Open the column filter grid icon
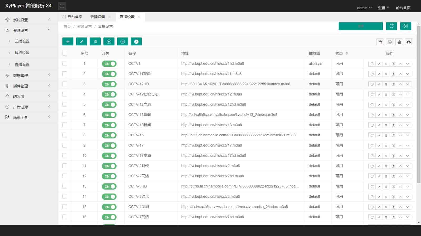Screen dimensions: 421x236 pyautogui.click(x=380, y=42)
